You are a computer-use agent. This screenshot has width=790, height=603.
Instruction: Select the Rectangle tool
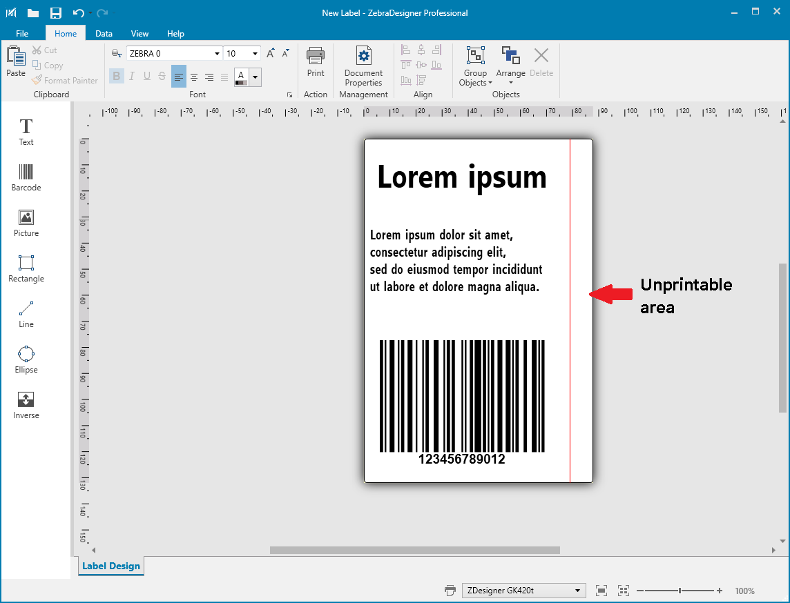tap(26, 268)
